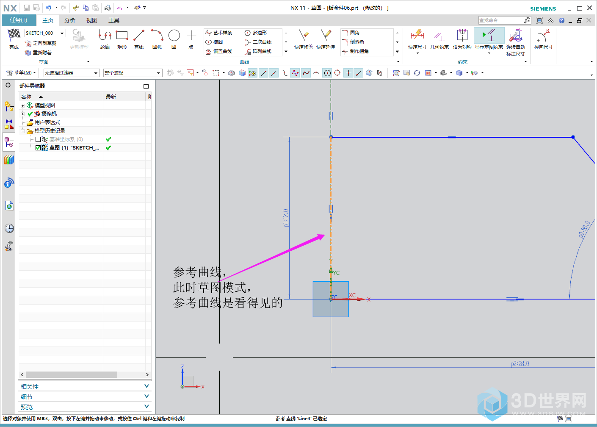Toggle snap to arc center point
Screen dimensions: 597x427
327,73
